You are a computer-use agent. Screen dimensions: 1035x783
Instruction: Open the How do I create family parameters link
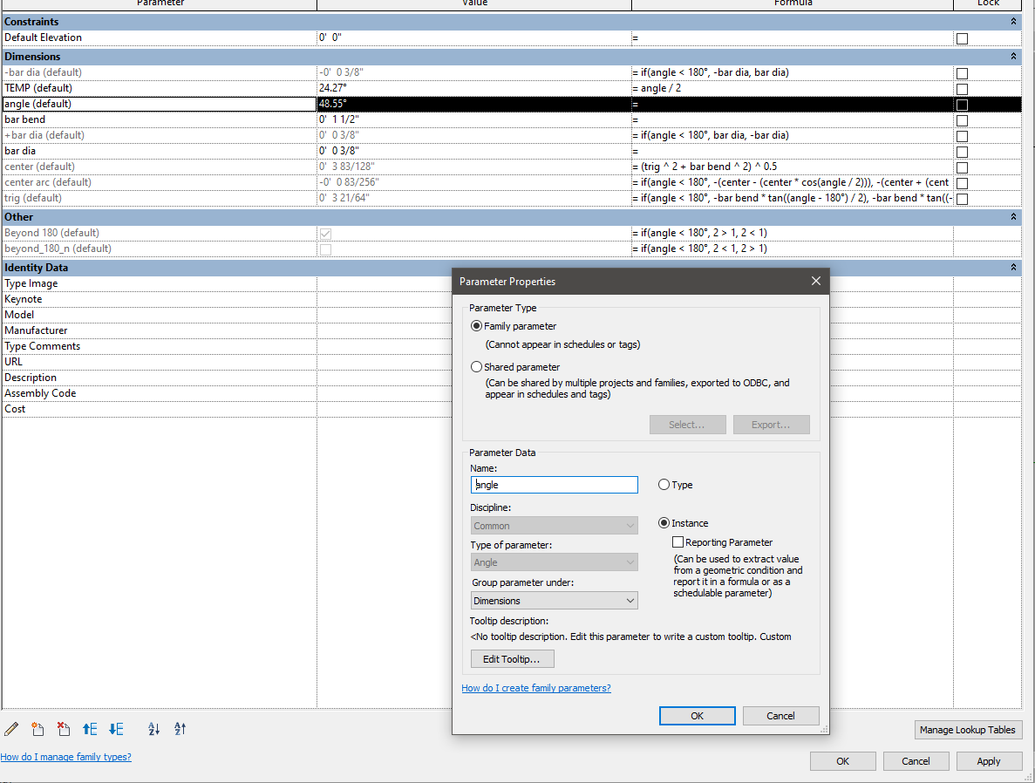pos(536,688)
